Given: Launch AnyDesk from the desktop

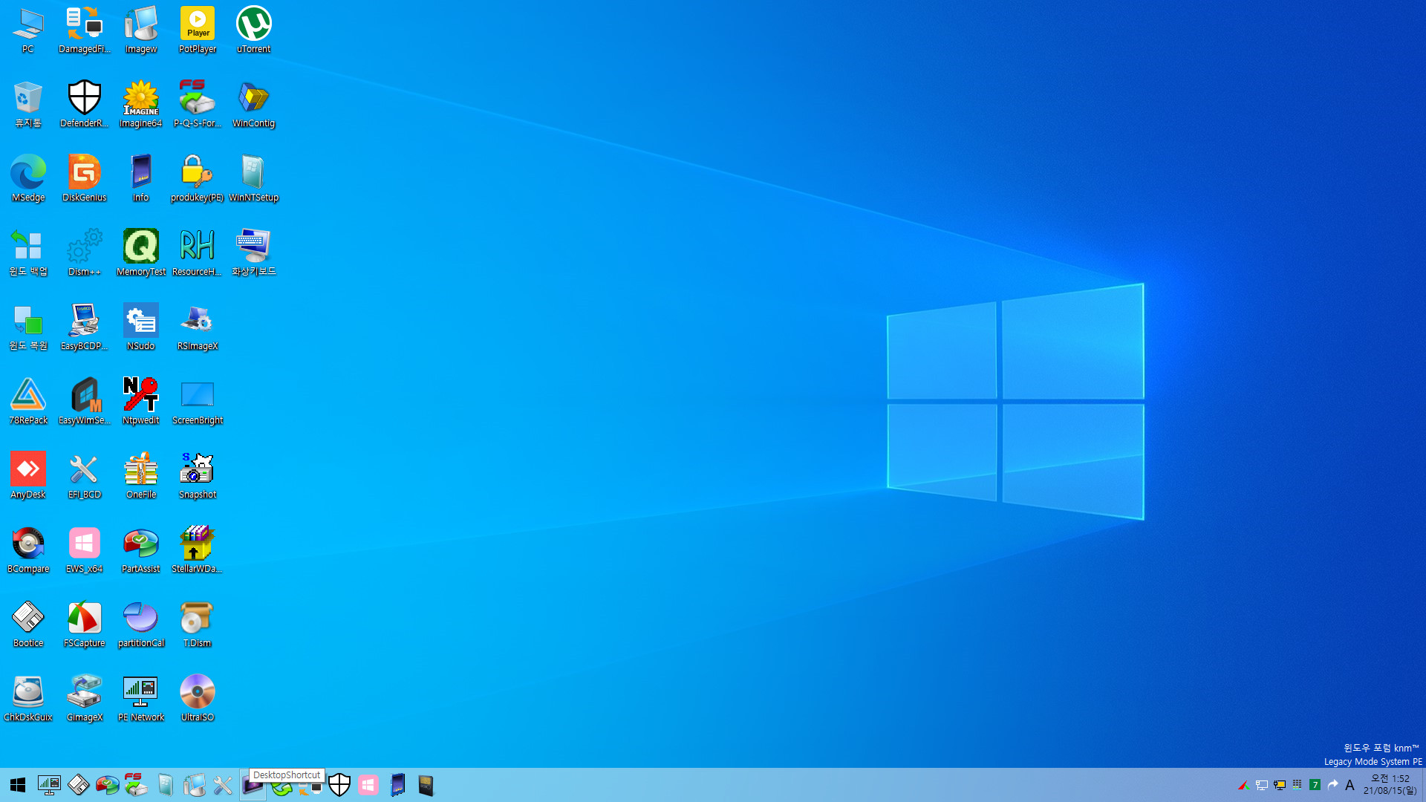Looking at the screenshot, I should [x=28, y=476].
